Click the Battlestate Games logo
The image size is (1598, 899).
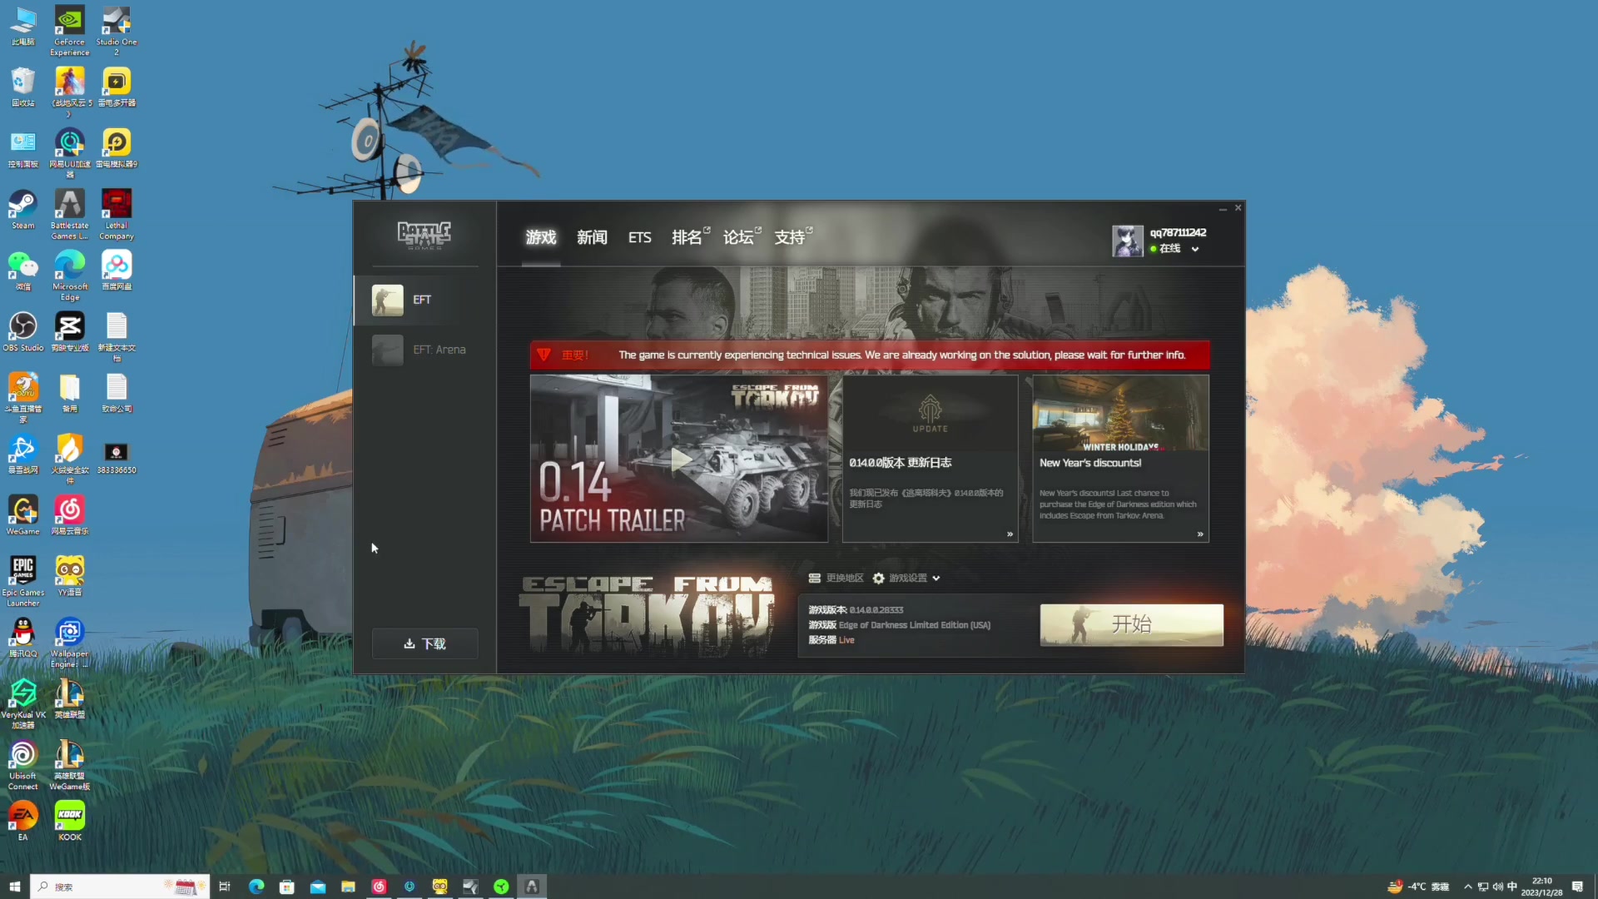pyautogui.click(x=424, y=236)
